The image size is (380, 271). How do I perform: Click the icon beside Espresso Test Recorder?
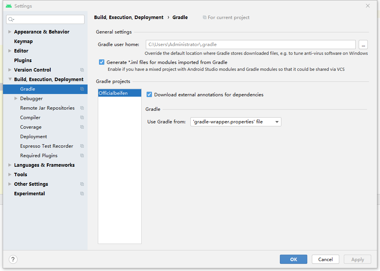82,146
